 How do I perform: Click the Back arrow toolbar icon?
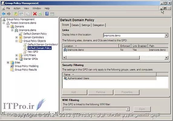pos(4,14)
